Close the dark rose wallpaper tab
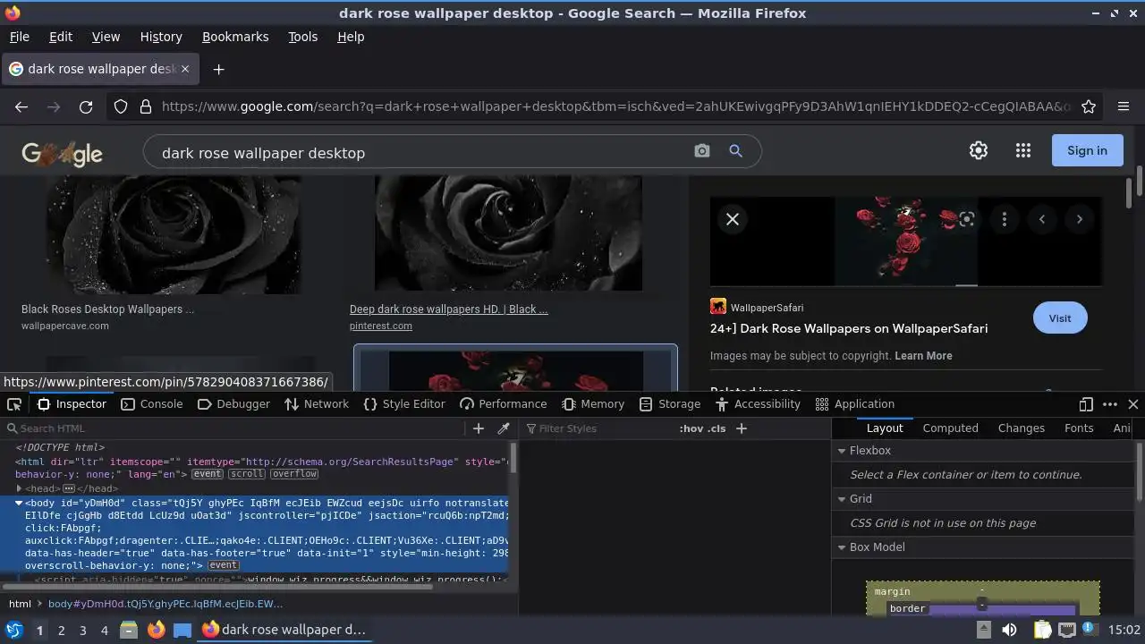The image size is (1145, 644). 185,69
